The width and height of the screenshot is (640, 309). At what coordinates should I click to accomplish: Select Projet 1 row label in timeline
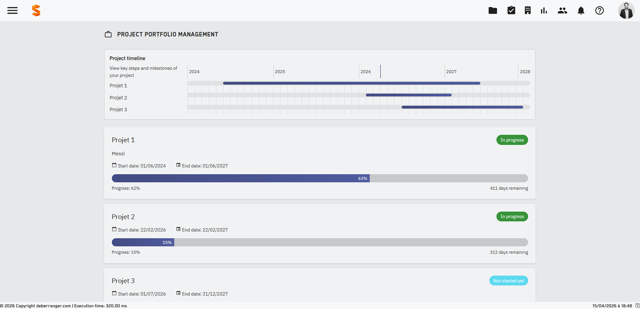pyautogui.click(x=118, y=86)
